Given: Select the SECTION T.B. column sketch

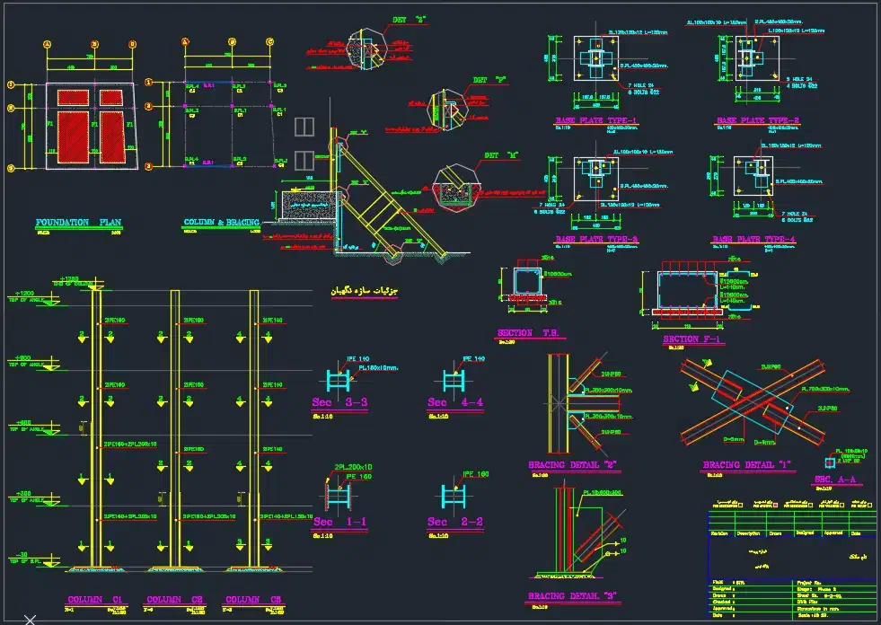Looking at the screenshot, I should coord(528,281).
